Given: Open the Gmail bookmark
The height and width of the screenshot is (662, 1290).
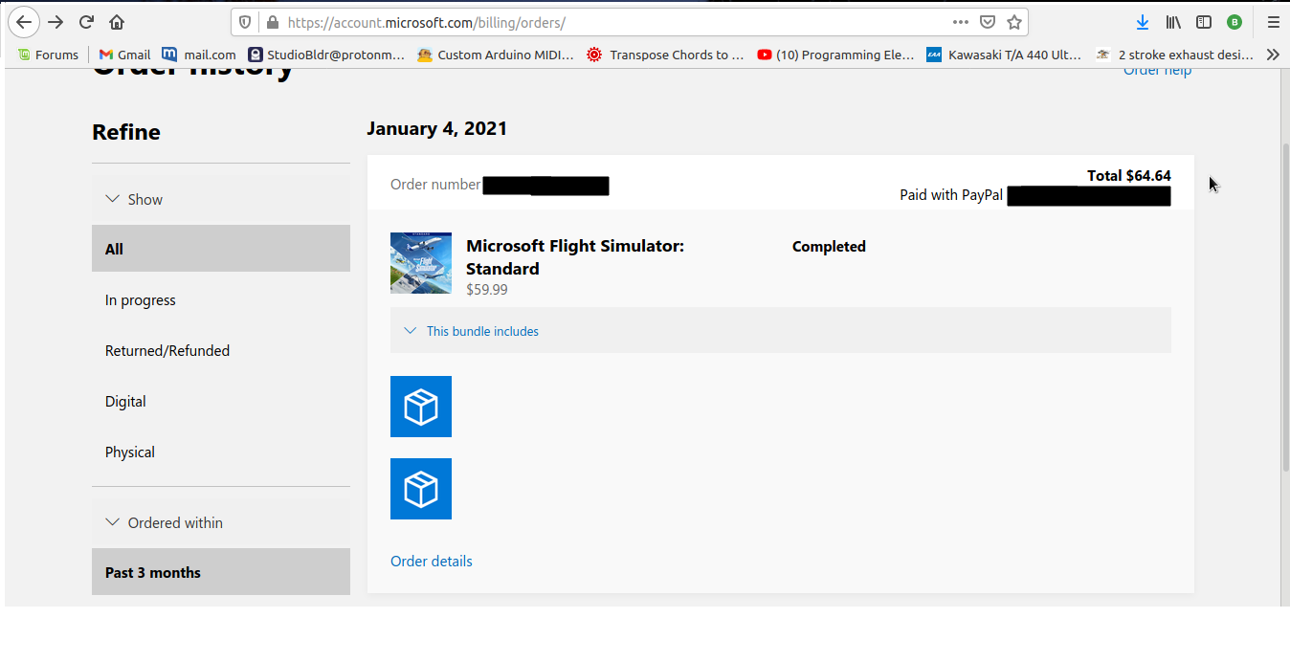Looking at the screenshot, I should pyautogui.click(x=124, y=55).
